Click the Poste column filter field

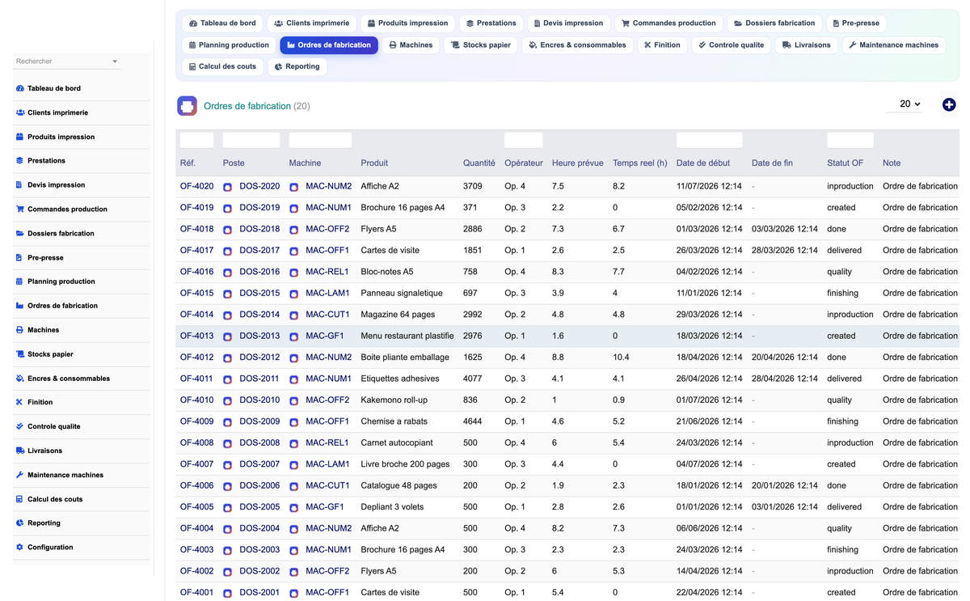(x=251, y=140)
